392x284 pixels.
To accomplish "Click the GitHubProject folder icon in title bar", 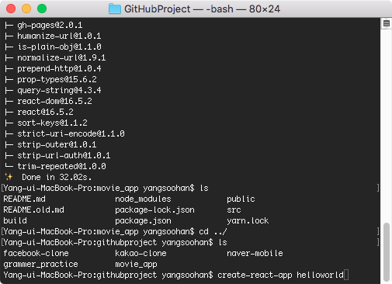I will [x=115, y=9].
